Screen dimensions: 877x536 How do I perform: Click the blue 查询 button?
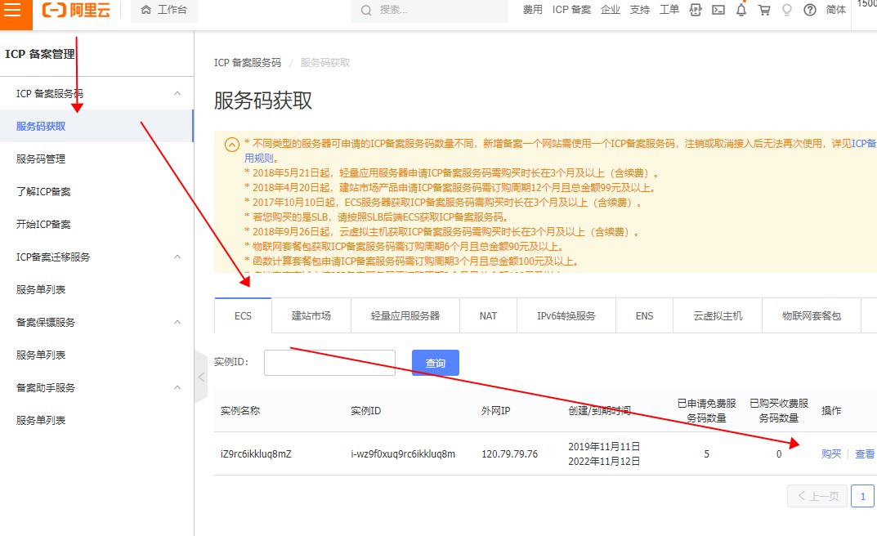click(435, 363)
